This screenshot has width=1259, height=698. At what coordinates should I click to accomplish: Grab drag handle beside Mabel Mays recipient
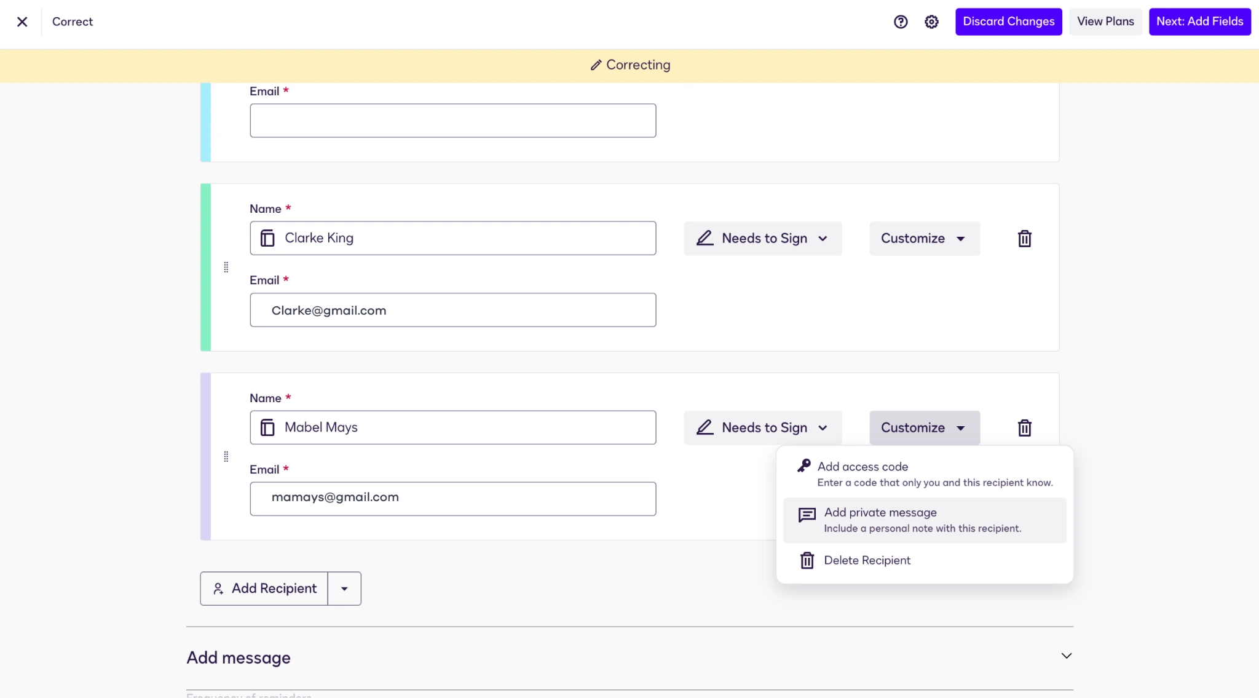coord(226,456)
